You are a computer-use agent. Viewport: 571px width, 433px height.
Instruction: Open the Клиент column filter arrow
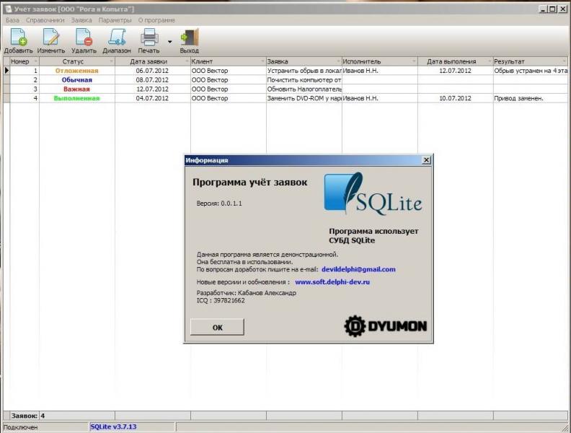[262, 61]
